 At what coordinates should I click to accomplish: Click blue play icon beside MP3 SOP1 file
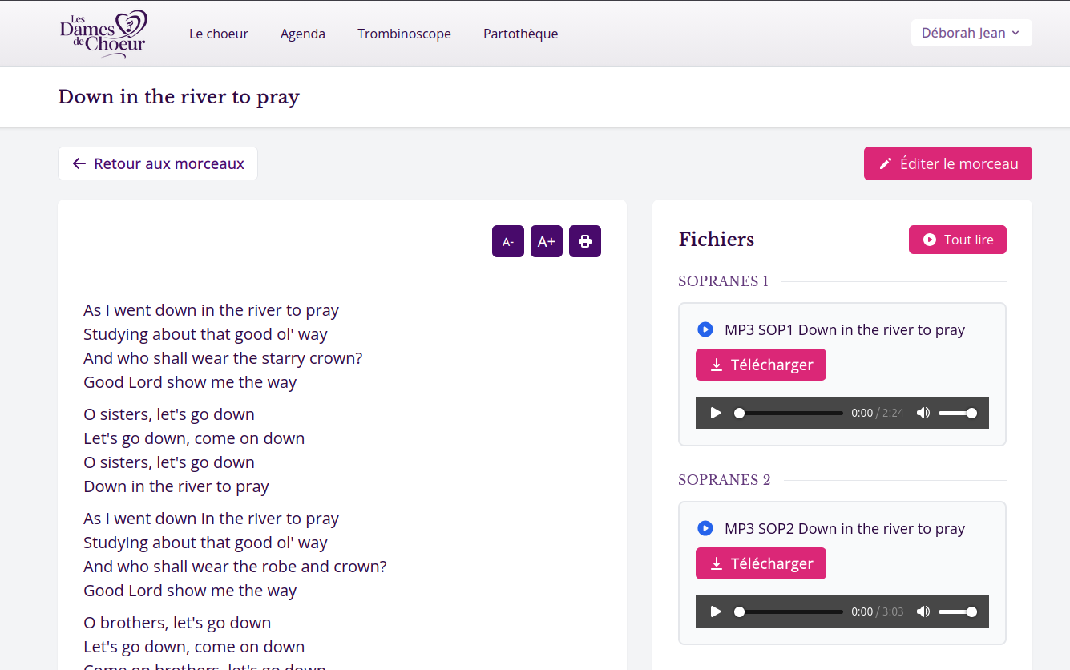coord(705,329)
